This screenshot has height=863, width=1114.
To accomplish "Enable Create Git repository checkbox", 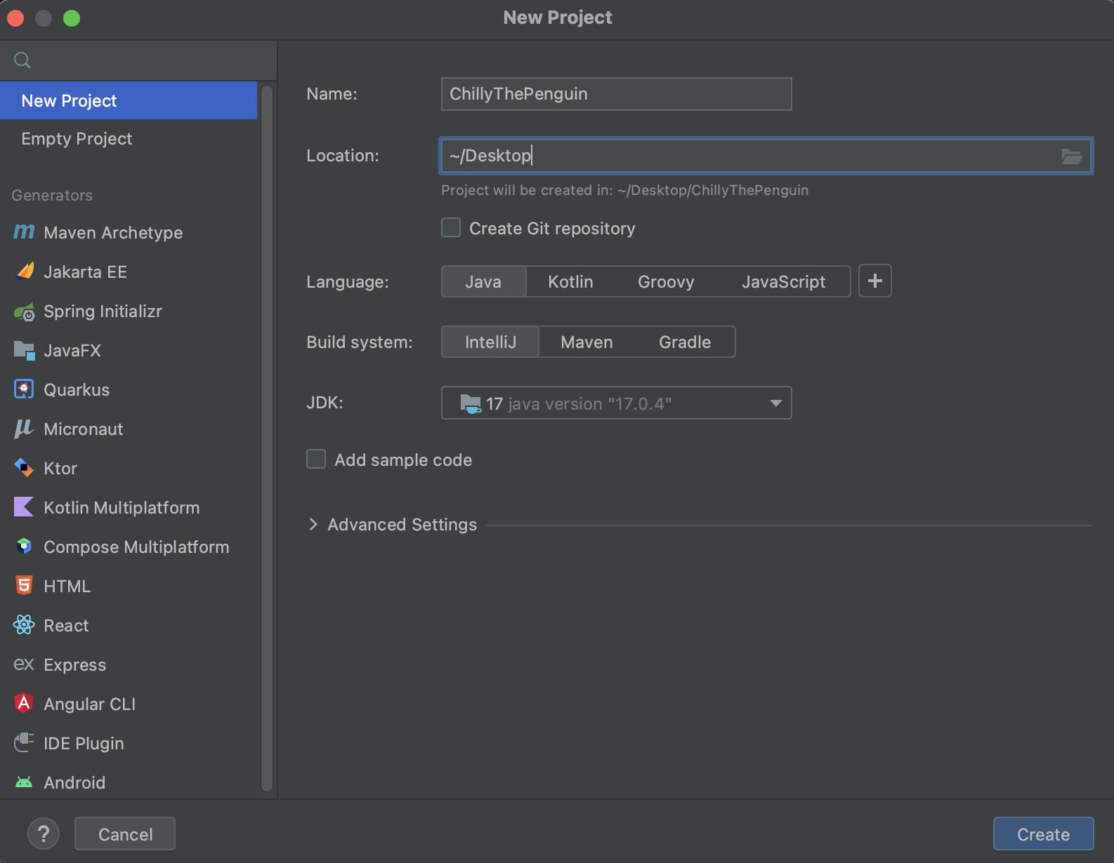I will pyautogui.click(x=451, y=228).
